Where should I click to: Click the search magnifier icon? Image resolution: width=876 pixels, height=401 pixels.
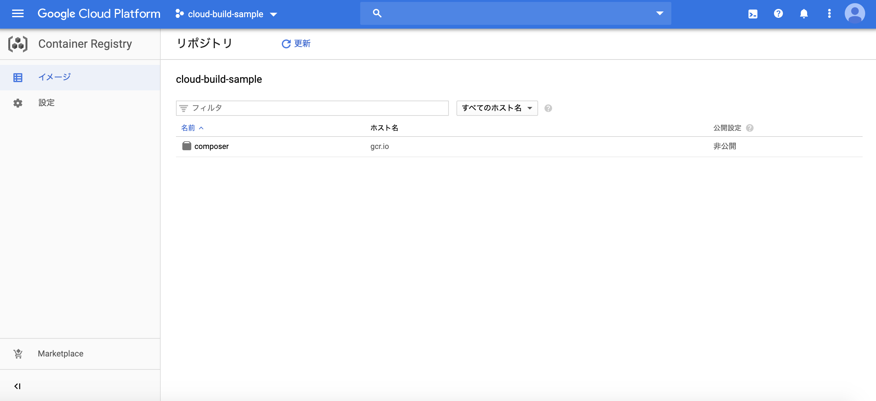[x=377, y=14]
